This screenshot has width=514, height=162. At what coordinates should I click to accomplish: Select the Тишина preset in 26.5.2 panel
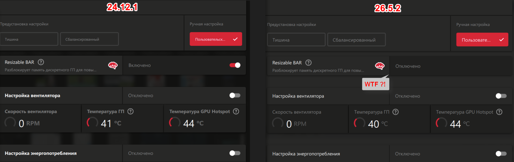coord(296,40)
